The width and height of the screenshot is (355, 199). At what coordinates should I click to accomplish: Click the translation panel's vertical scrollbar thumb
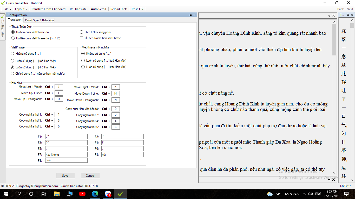[x=334, y=39]
